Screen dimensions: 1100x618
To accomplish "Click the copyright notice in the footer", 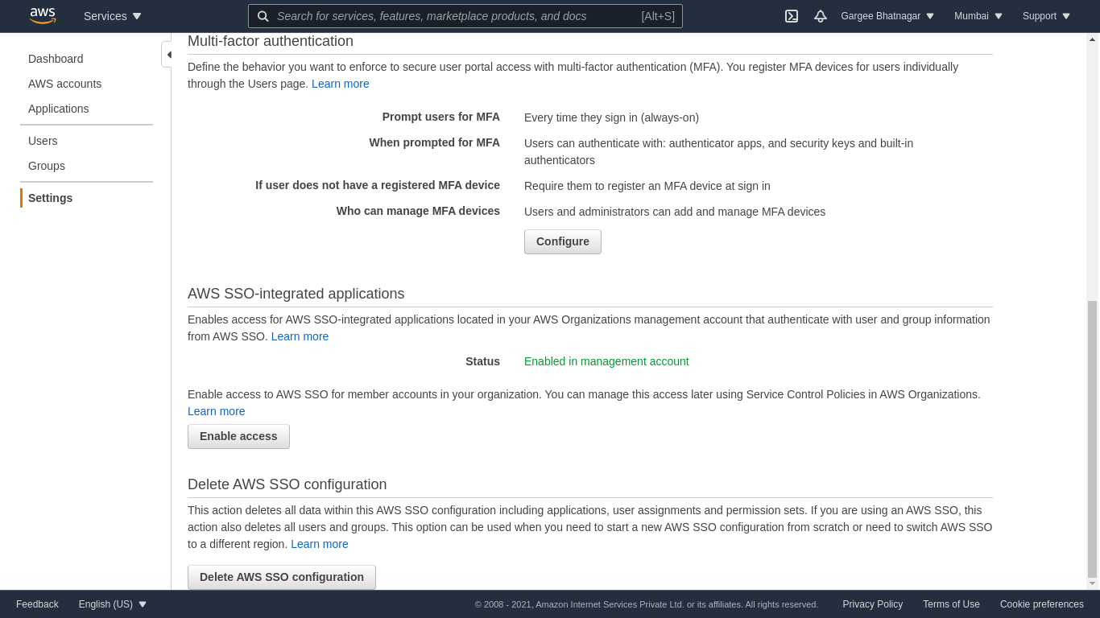I will 647,604.
